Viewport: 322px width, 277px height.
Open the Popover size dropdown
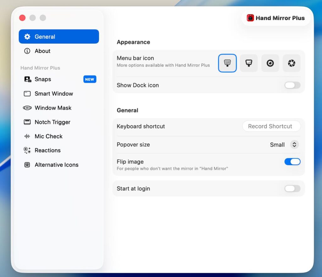294,145
